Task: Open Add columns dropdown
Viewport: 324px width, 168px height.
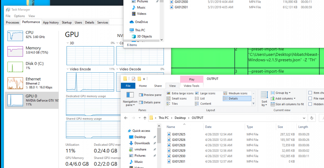Action: [x=283, y=99]
